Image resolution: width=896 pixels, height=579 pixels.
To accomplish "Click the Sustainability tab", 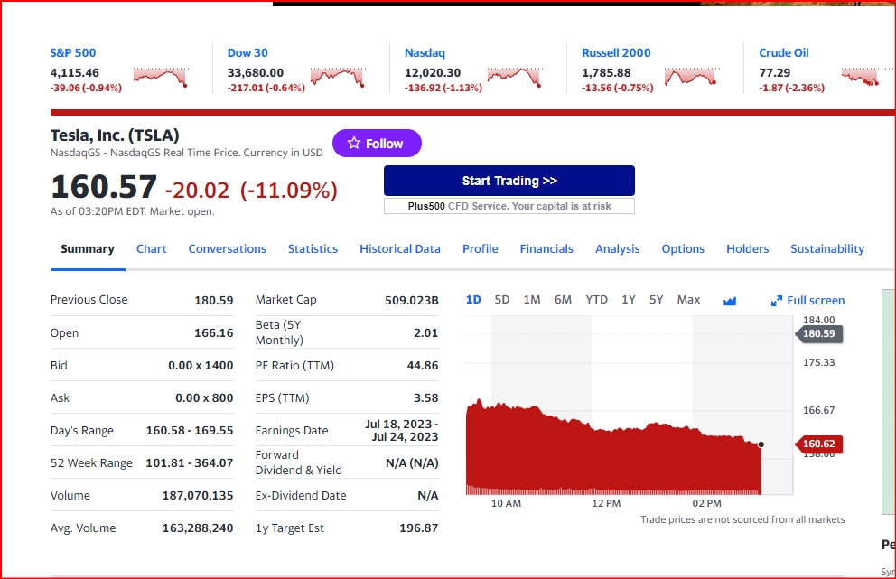I will 827,249.
